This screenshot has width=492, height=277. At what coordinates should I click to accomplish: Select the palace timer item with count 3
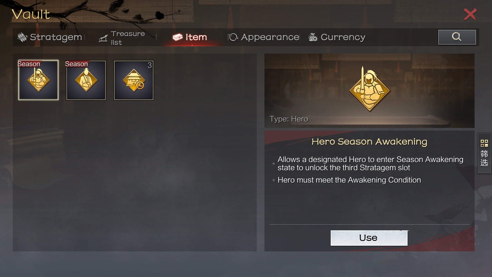click(134, 80)
